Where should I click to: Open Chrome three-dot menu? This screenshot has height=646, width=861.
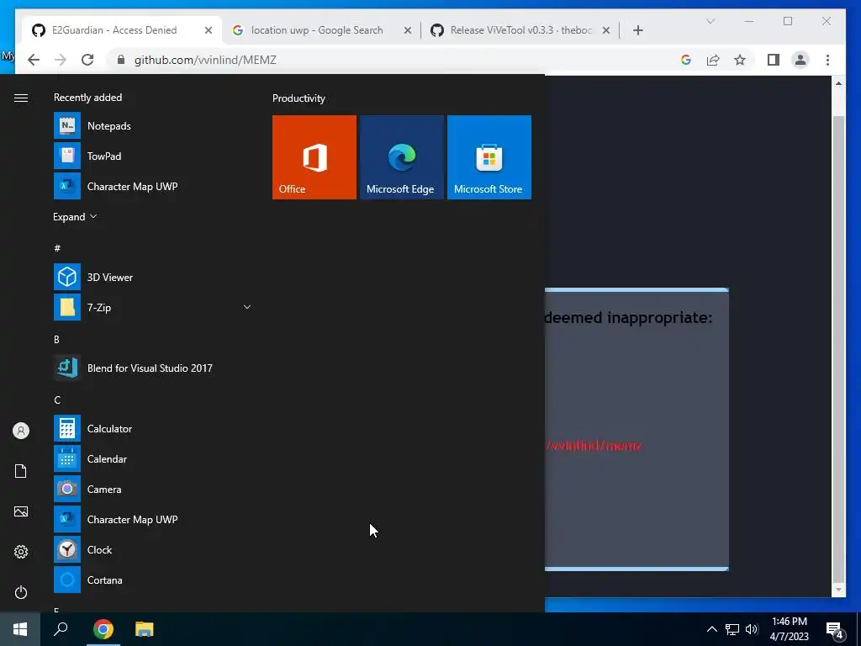(x=827, y=60)
